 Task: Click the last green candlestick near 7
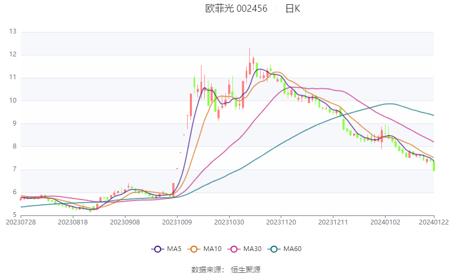coord(434,166)
